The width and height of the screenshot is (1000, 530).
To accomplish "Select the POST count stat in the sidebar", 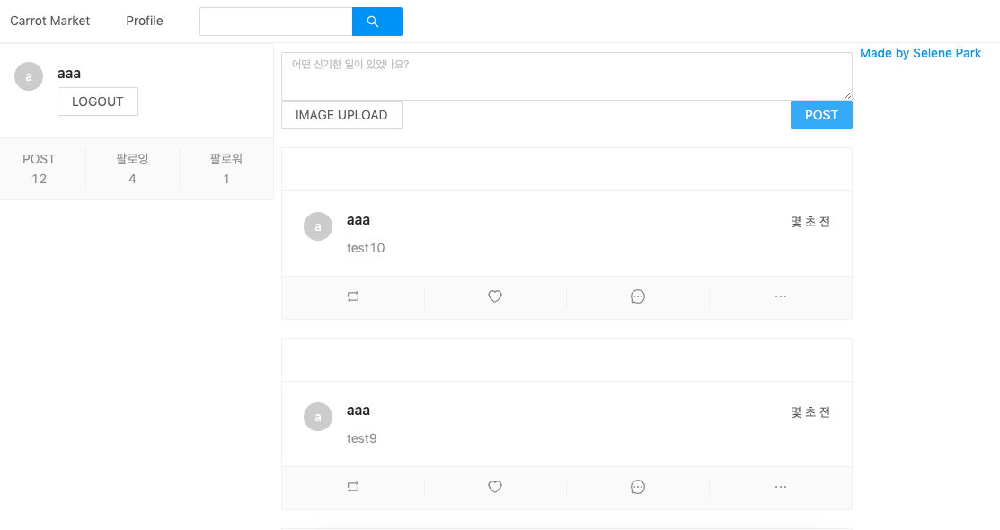I will tap(39, 169).
